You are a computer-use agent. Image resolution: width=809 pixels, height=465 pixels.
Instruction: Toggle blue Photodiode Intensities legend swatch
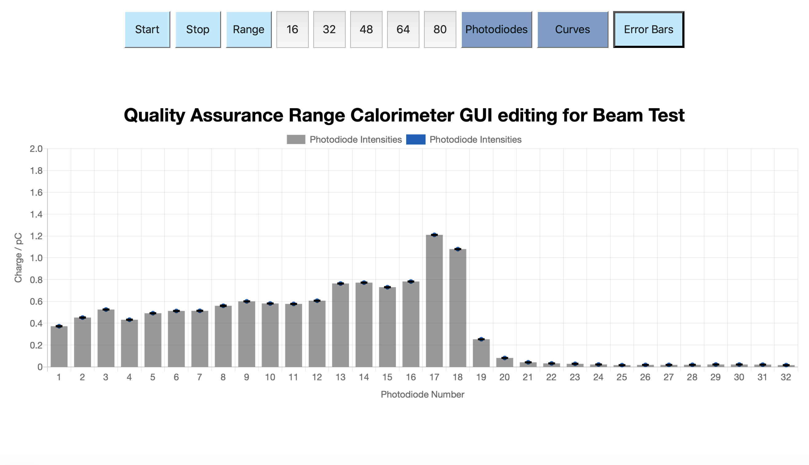coord(415,139)
